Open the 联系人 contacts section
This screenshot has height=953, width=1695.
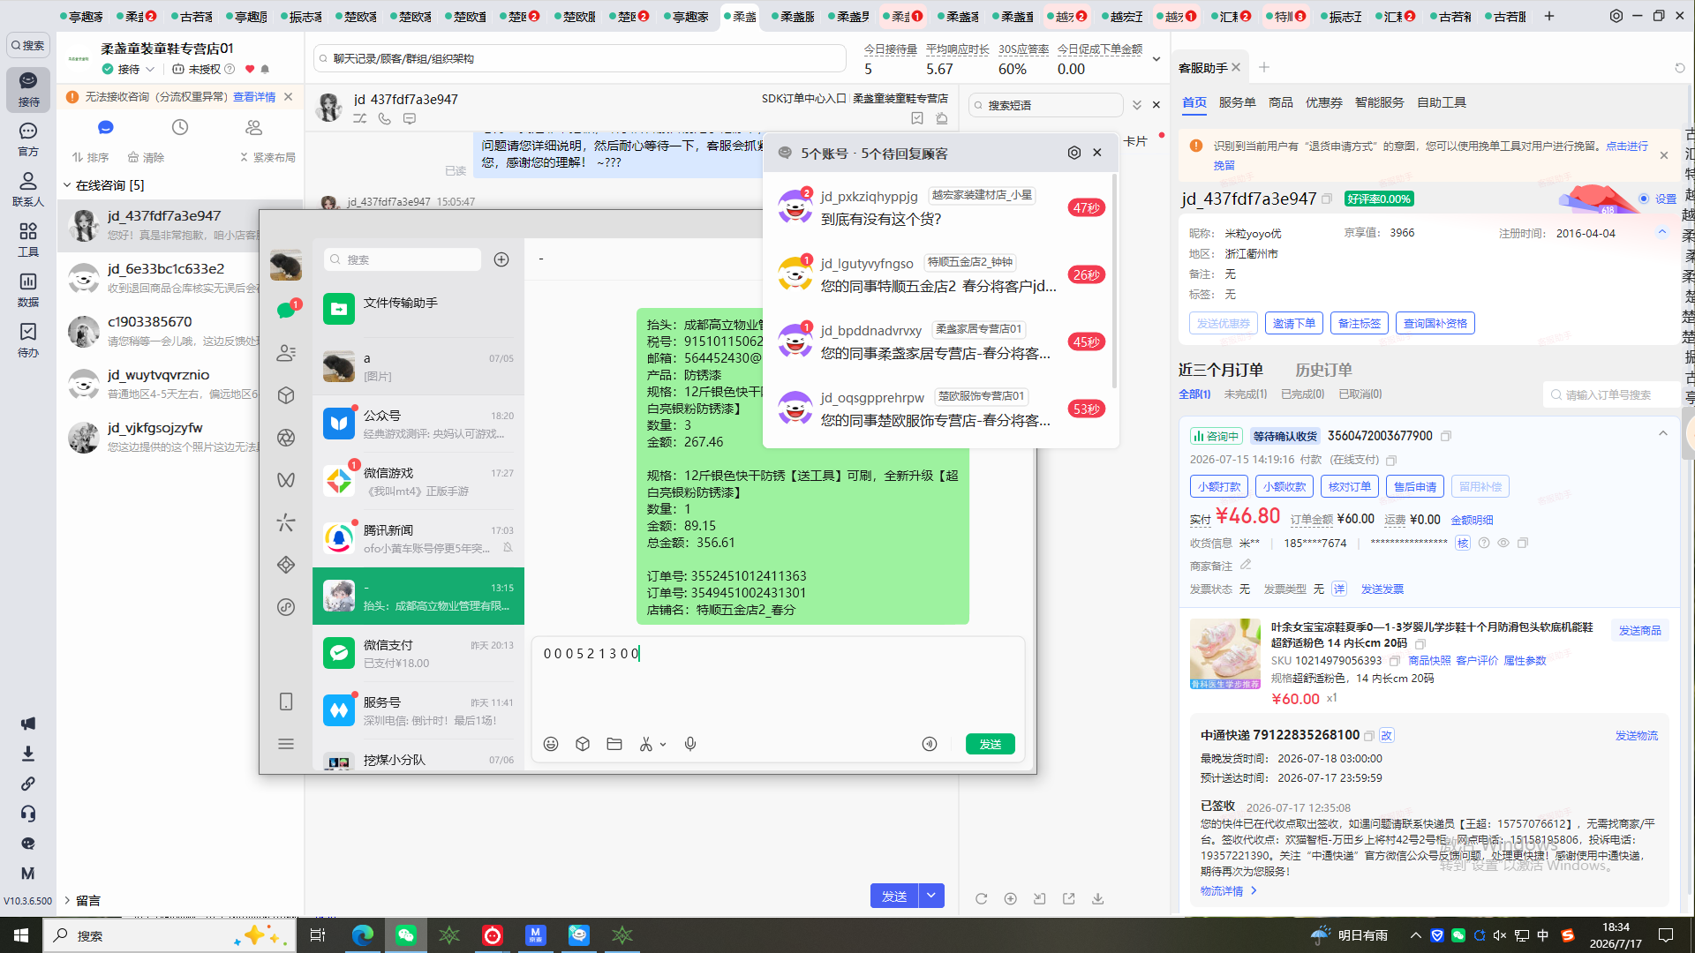pos(28,189)
